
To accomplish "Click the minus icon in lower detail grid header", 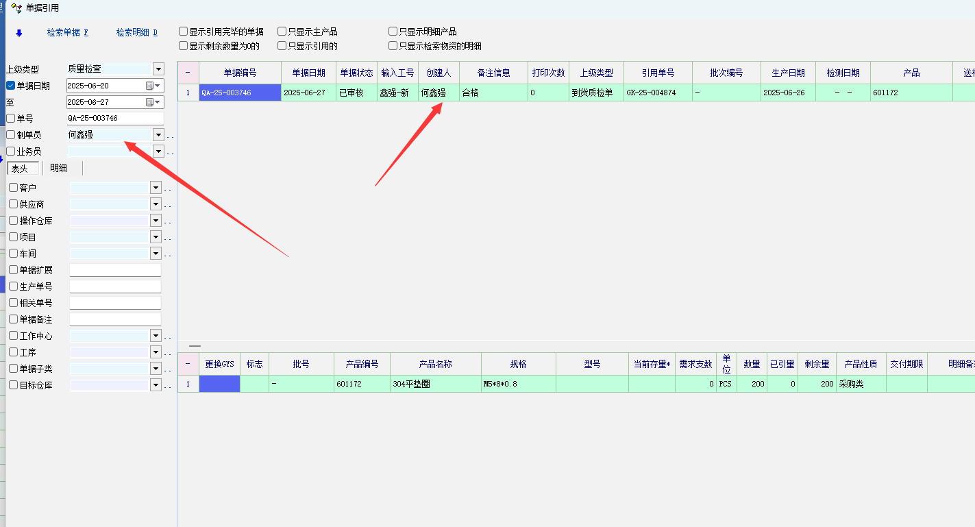I will pos(188,364).
